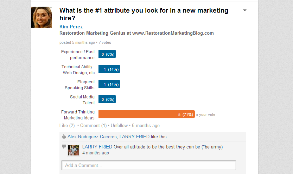The height and width of the screenshot is (174, 293).
Task: Select the orange Forward Thinking results bar
Action: click(x=146, y=114)
